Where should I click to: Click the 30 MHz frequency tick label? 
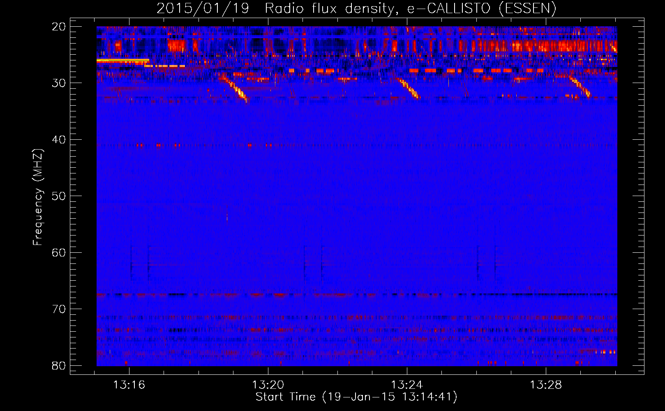click(59, 83)
